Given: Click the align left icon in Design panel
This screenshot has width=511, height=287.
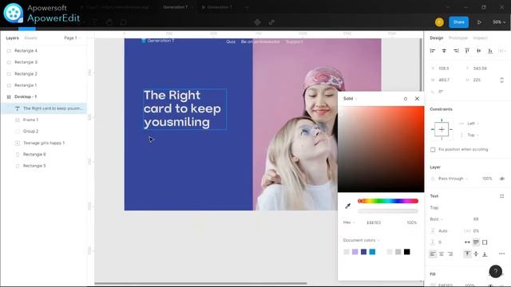Looking at the screenshot, I should tap(433, 51).
